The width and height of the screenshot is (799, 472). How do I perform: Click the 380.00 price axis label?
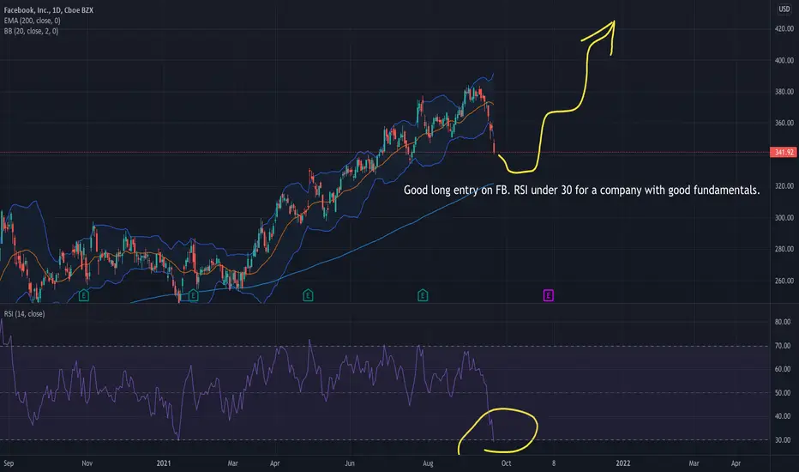click(x=784, y=91)
